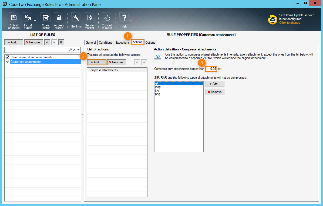Select the 'Remove and dump attachments' rule
Viewport: 323px width, 206px height.
(31, 57)
